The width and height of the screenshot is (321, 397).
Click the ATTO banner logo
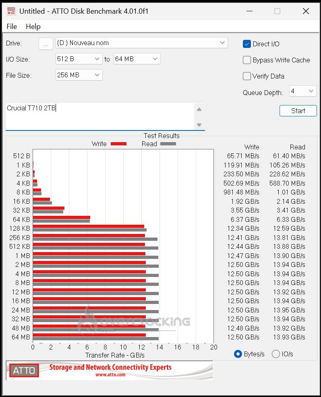pyautogui.click(x=24, y=370)
